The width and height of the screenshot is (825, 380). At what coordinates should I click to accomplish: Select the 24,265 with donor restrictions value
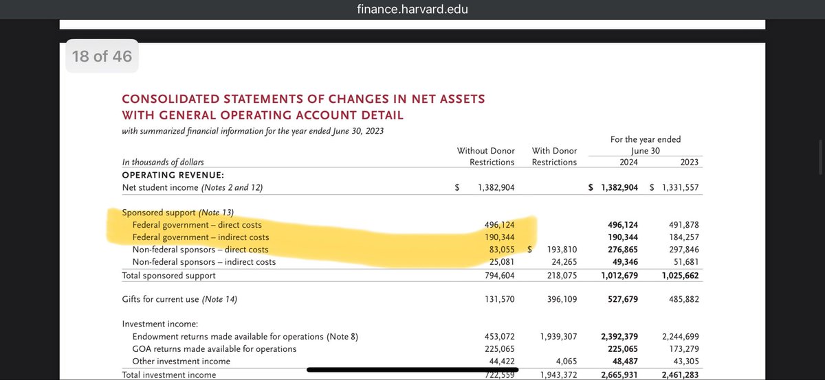tap(564, 262)
